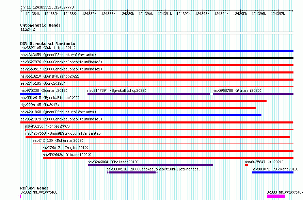The width and height of the screenshot is (303, 200).
Task: Open nsv983072 (Sudmant2013) label
Action: pos(275,169)
